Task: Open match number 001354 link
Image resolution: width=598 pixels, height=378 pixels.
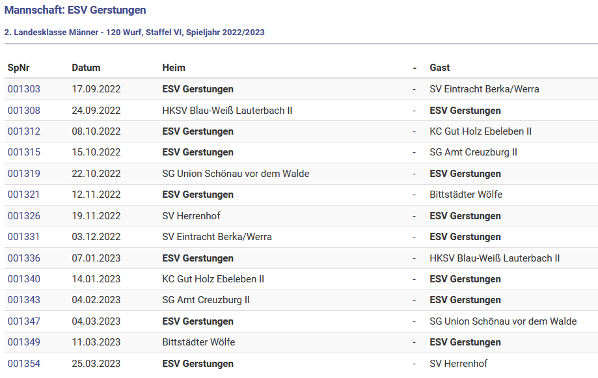Action: (x=23, y=364)
